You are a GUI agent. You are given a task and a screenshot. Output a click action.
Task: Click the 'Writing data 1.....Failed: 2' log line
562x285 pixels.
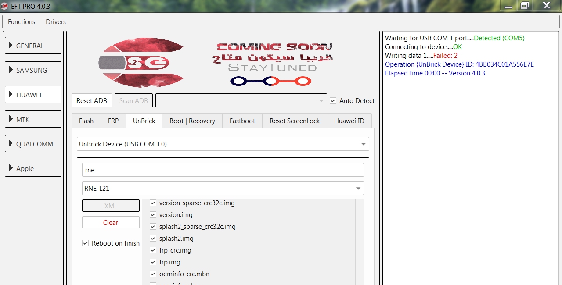tap(421, 56)
